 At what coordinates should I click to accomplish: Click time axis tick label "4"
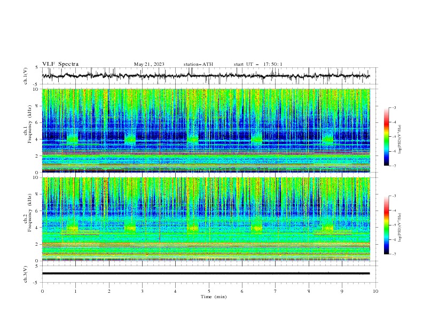[x=175, y=291]
